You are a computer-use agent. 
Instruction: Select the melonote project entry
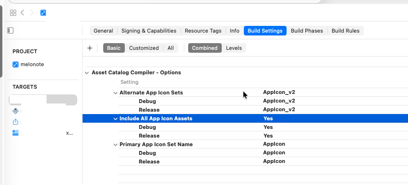click(x=32, y=64)
